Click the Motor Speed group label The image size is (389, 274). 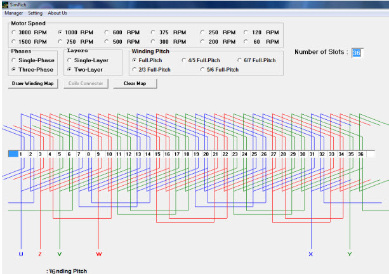pos(29,23)
